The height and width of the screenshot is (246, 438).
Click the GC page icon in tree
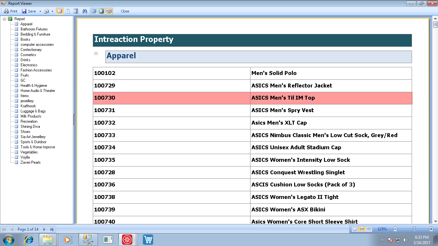pyautogui.click(x=16, y=80)
